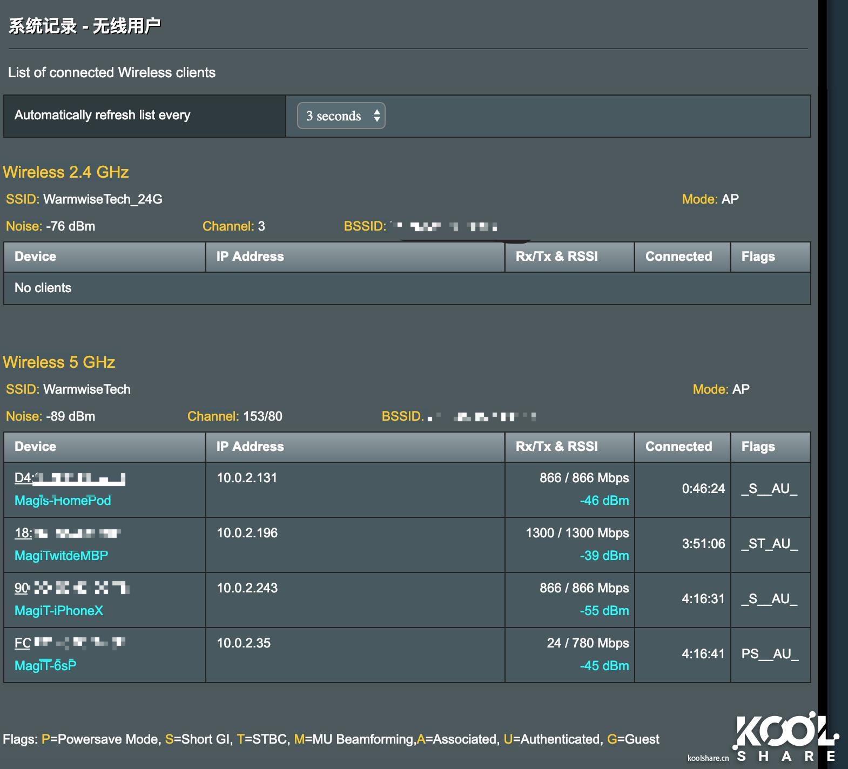The height and width of the screenshot is (769, 848).
Task: Open the koolshare.cn link text
Action: click(x=708, y=758)
